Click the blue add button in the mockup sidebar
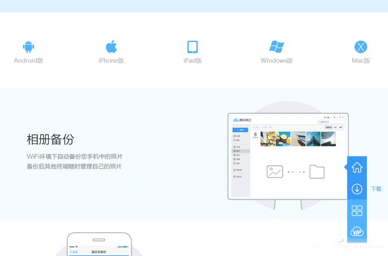The width and height of the screenshot is (388, 256). click(240, 130)
